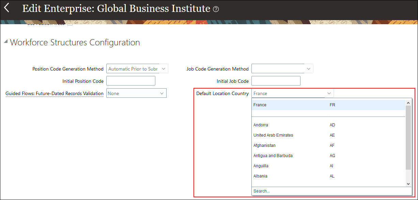Click the AI country code cell
This screenshot has width=418, height=200.
[x=331, y=166]
